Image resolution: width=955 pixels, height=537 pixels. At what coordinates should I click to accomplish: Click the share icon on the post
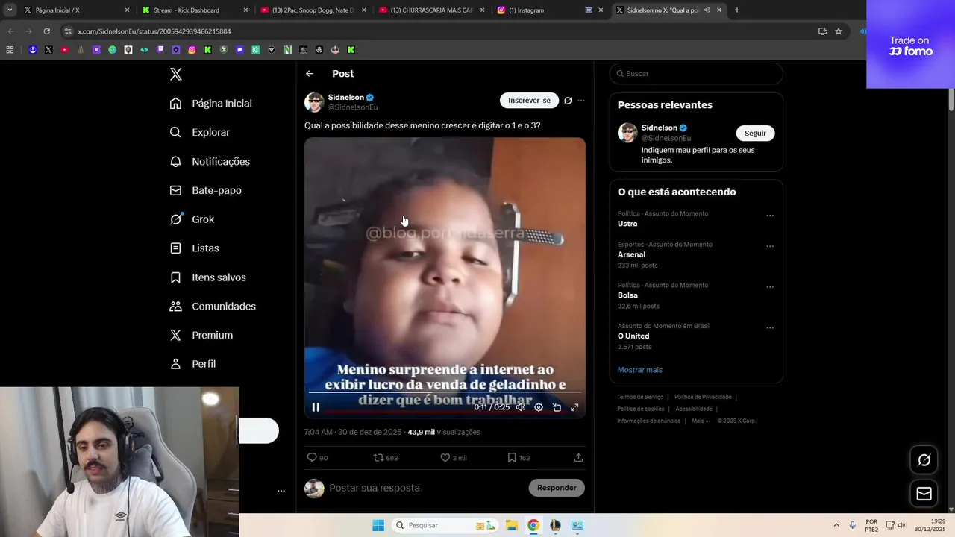pos(578,457)
